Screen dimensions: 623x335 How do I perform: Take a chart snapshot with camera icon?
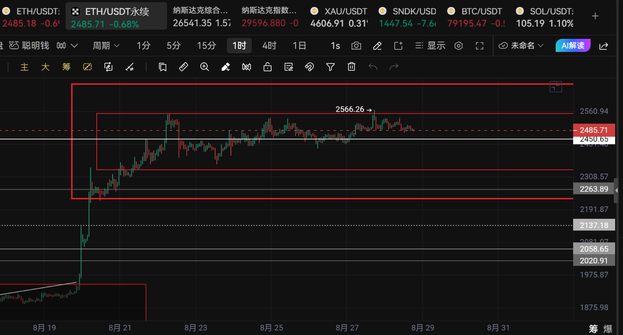click(356, 45)
